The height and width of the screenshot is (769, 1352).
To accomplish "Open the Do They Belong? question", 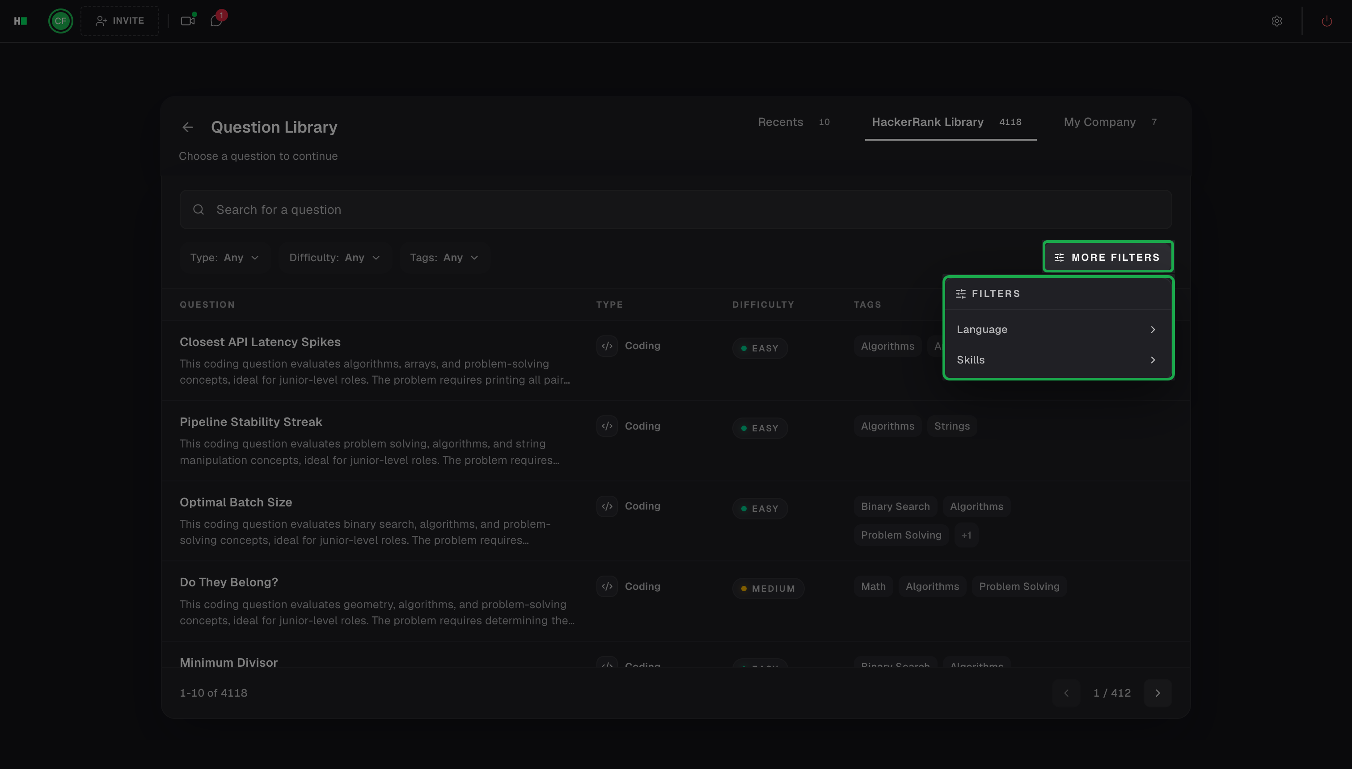I will click(229, 582).
